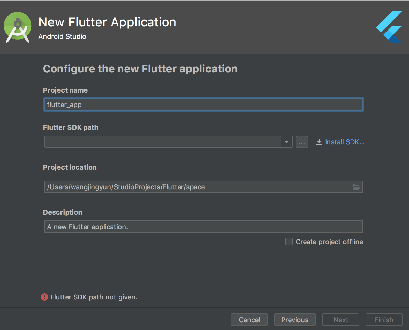
Task: Click the Flutter logo in the header
Action: click(x=389, y=27)
